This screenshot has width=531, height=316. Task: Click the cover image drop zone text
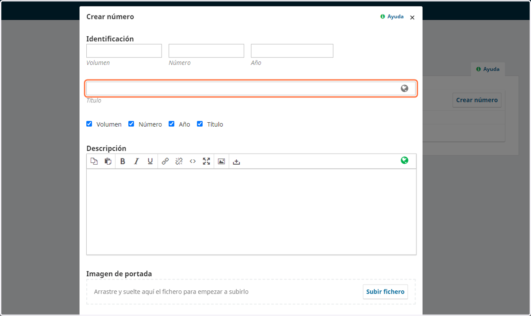click(x=171, y=292)
